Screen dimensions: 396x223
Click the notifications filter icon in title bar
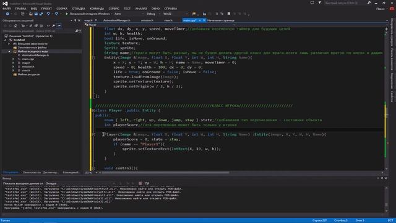point(320,2)
